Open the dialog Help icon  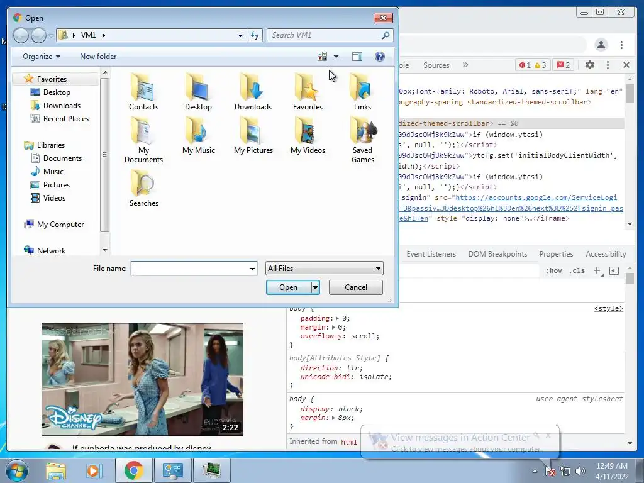(x=380, y=57)
